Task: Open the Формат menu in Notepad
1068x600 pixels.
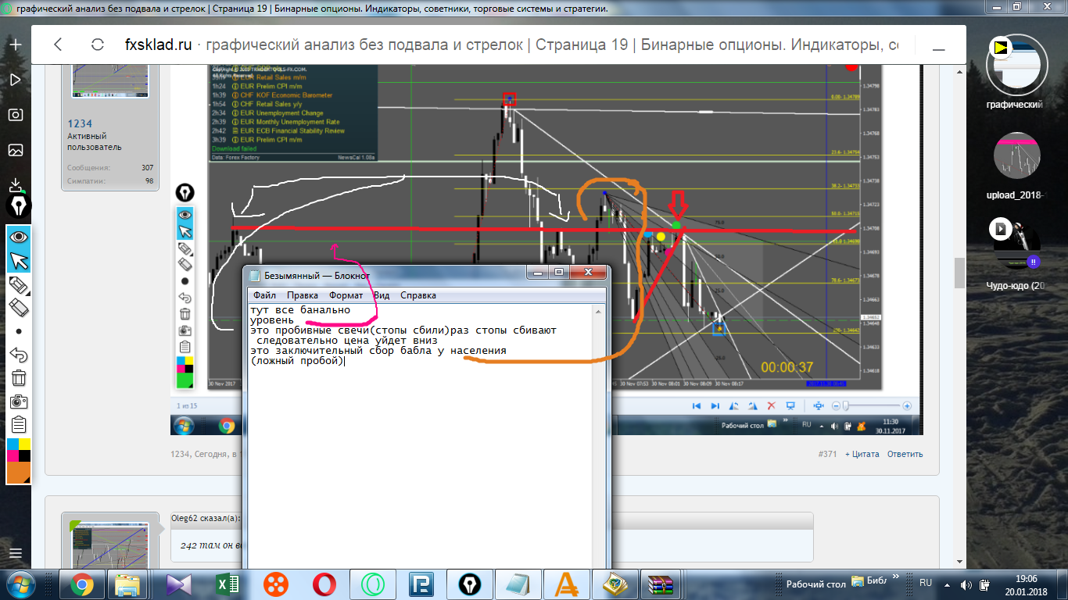Action: pyautogui.click(x=346, y=295)
